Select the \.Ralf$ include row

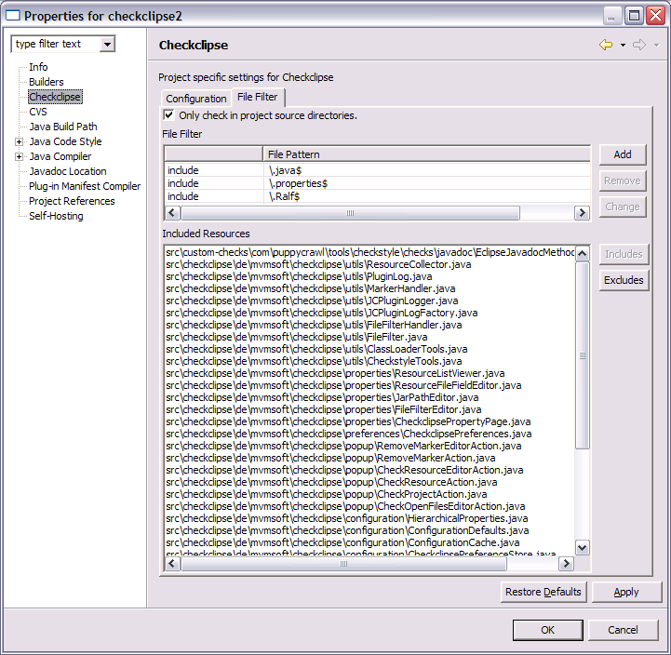tap(377, 196)
